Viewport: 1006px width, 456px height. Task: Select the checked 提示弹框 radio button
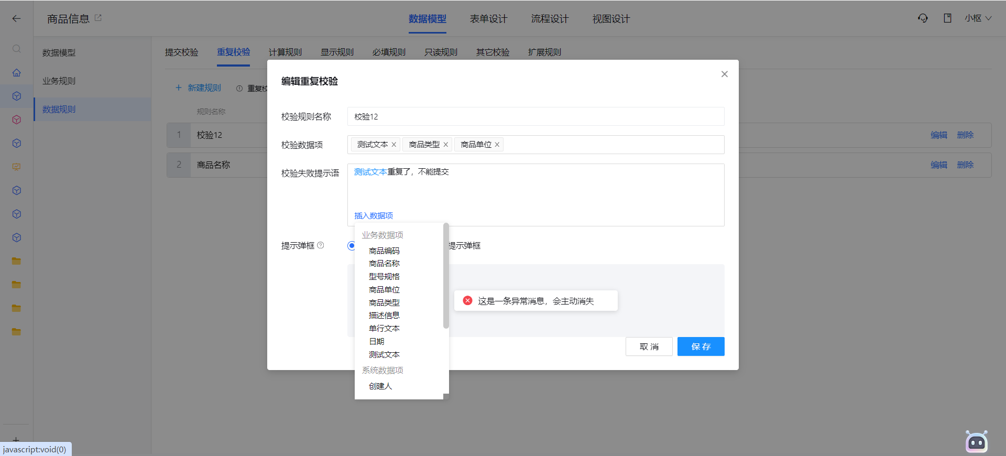[x=351, y=245]
